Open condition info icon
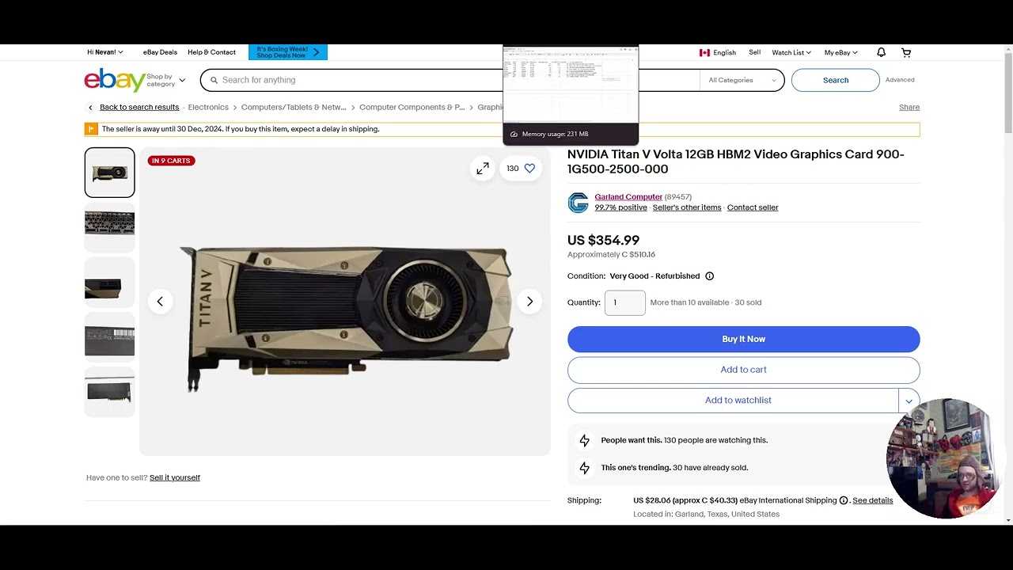1013x570 pixels. point(709,276)
